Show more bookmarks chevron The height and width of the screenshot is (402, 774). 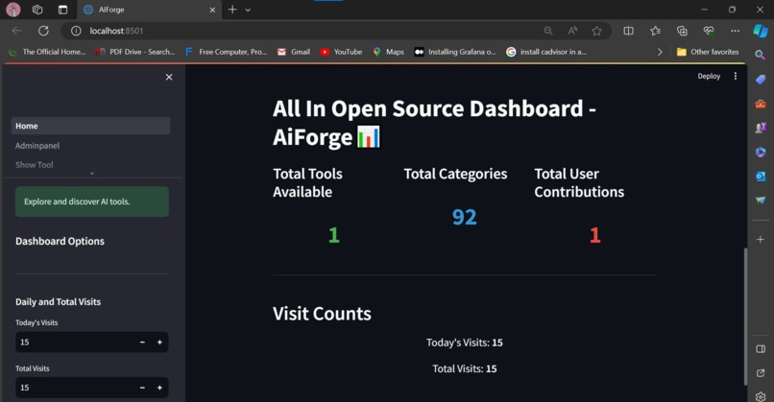[x=660, y=52]
